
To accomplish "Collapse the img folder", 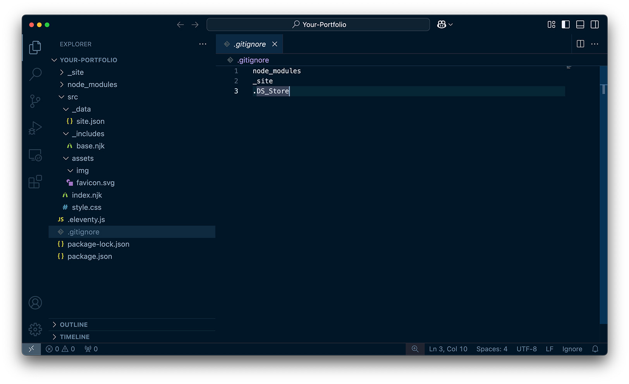I will pos(132,170).
